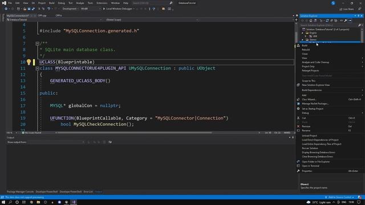Click the Windows Start button
The width and height of the screenshot is (365, 205).
[3, 202]
